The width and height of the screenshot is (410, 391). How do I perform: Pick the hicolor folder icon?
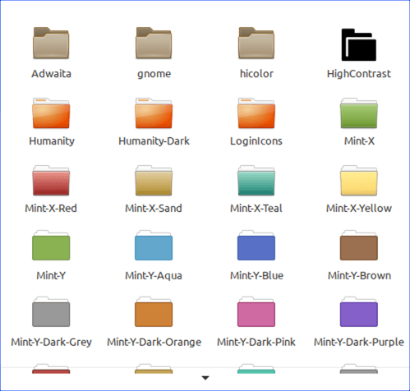click(256, 43)
